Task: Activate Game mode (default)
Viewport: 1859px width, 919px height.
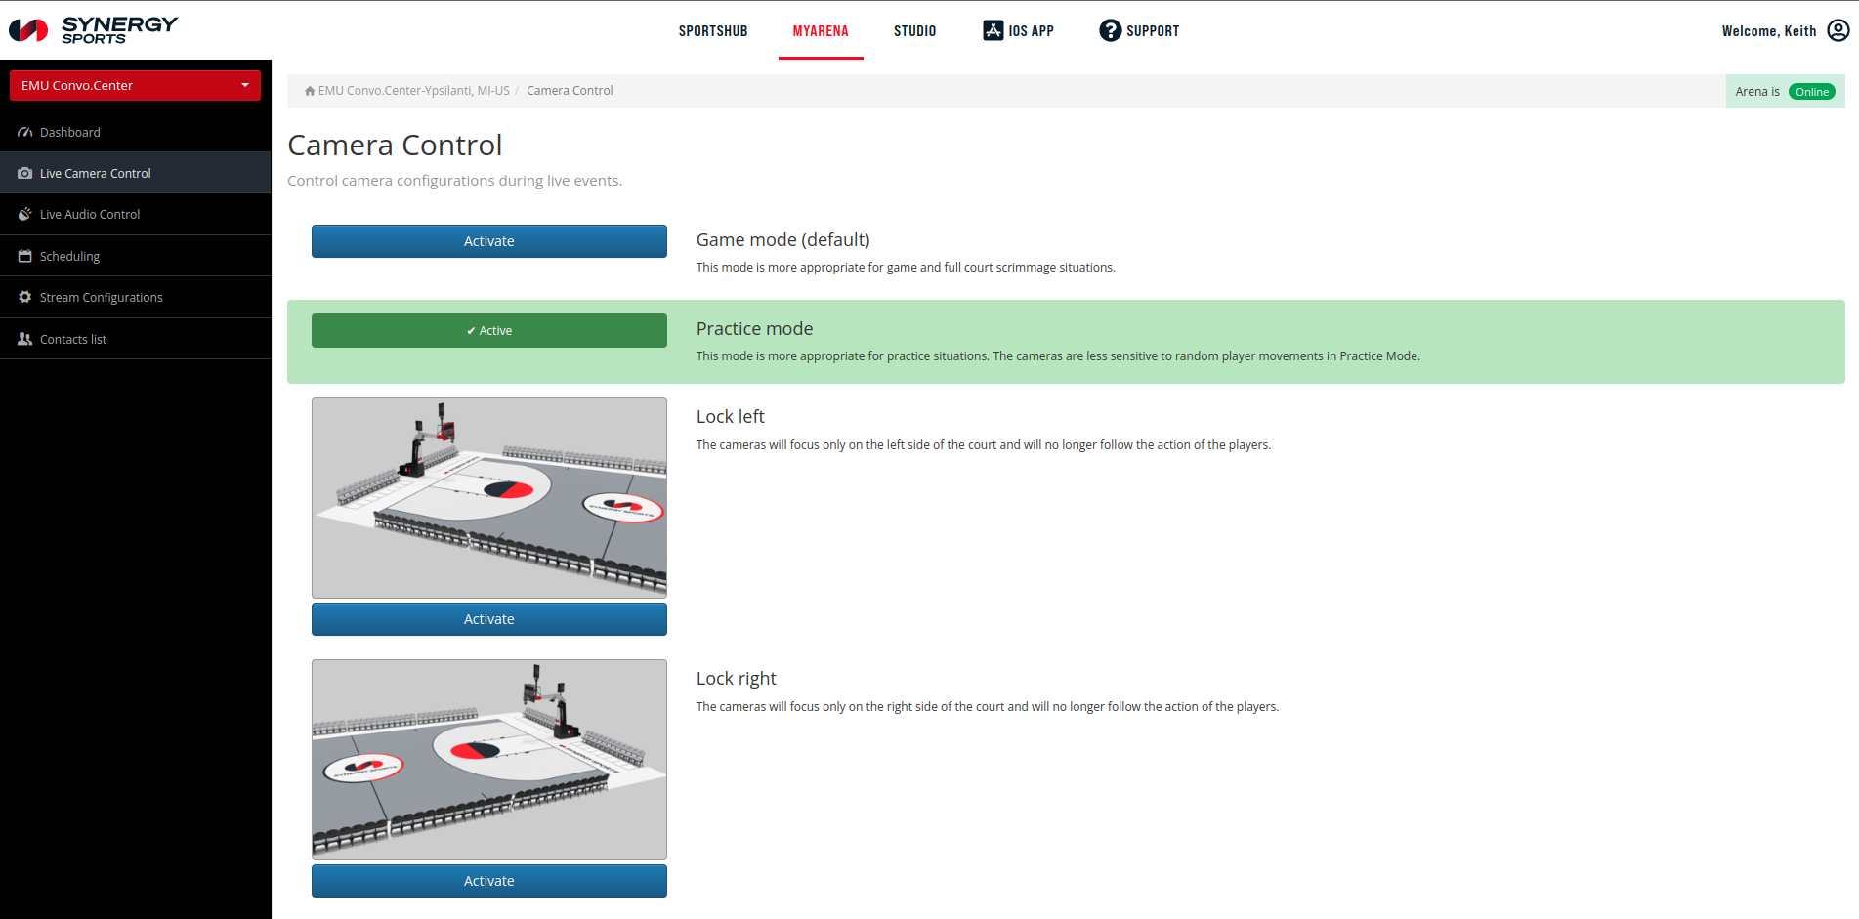Action: coord(489,241)
